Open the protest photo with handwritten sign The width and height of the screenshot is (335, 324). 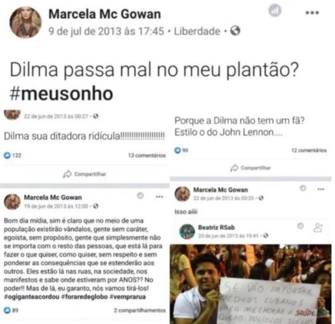[x=251, y=284]
